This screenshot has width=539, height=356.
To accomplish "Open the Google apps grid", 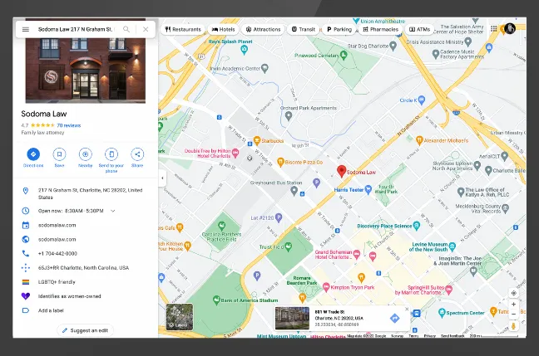I will pos(494,29).
